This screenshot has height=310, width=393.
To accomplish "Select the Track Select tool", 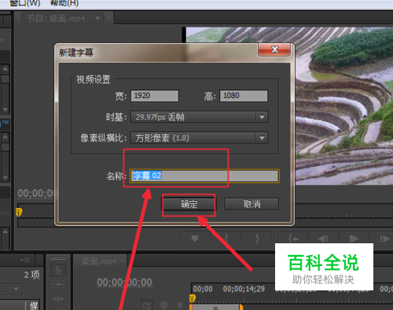I will click(58, 284).
